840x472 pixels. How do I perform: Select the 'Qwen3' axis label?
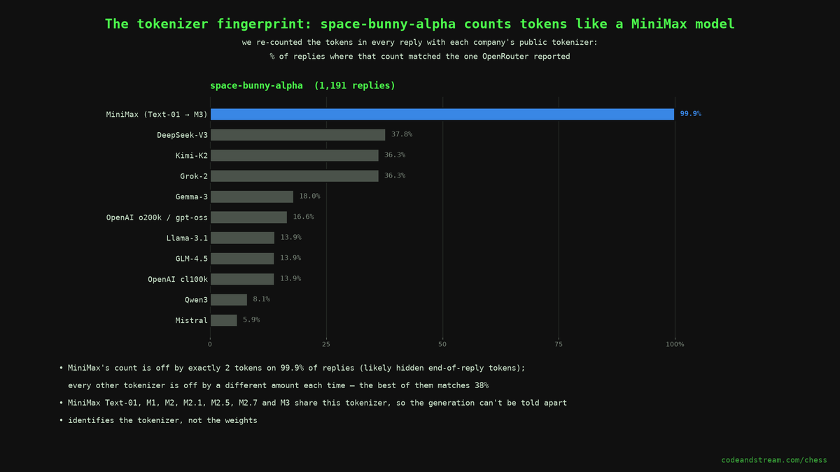[196, 299]
